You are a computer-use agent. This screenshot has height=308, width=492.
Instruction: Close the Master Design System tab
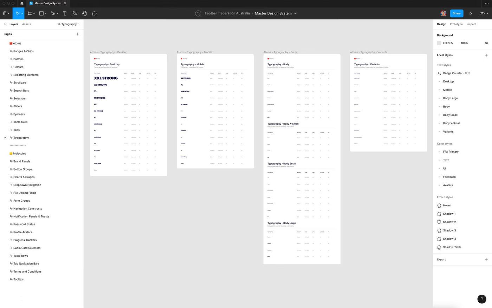tap(65, 3)
